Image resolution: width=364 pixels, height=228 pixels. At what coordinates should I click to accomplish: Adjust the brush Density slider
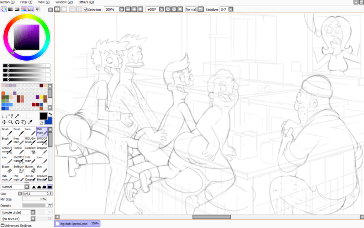34,206
